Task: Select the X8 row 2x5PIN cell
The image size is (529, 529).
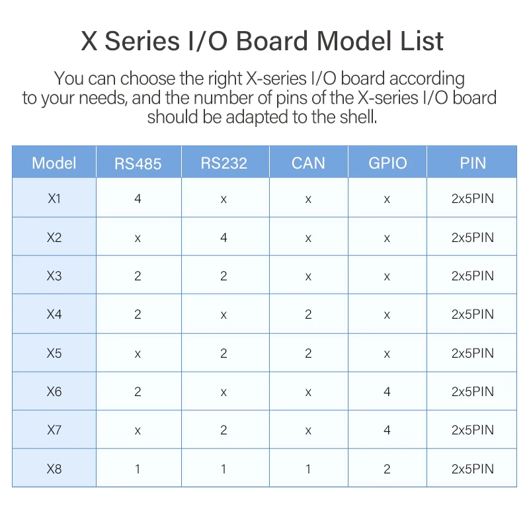Action: click(x=472, y=469)
